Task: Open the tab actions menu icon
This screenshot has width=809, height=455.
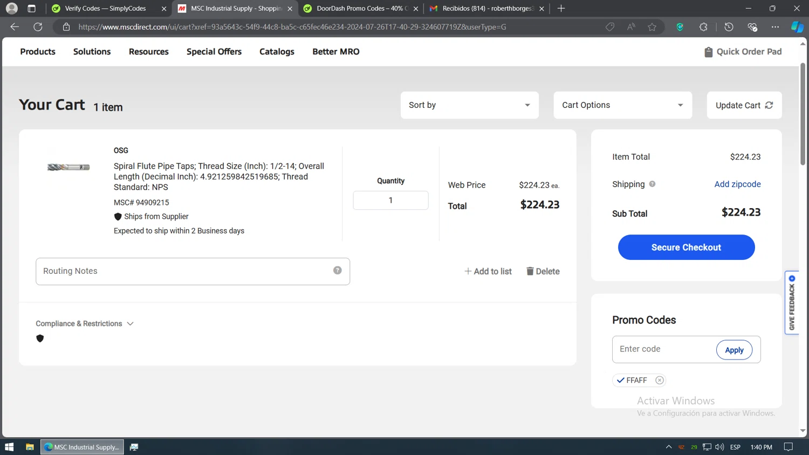Action: pyautogui.click(x=31, y=8)
